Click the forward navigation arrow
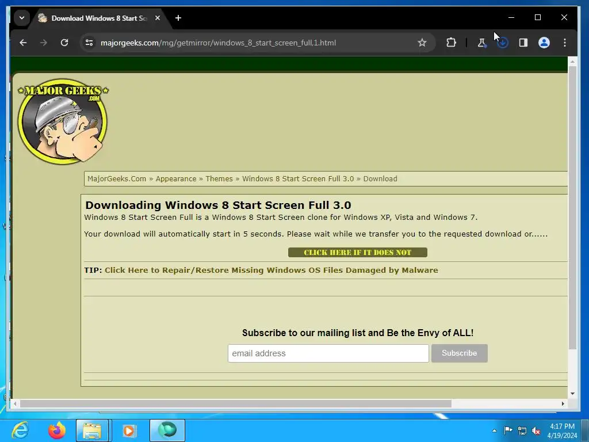Screen dimensions: 589x442 44,43
